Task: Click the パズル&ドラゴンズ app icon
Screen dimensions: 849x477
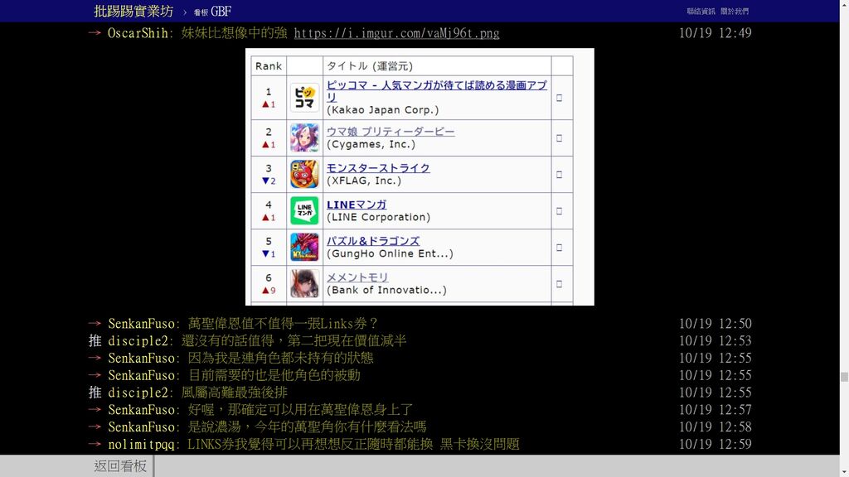Action: pos(304,247)
